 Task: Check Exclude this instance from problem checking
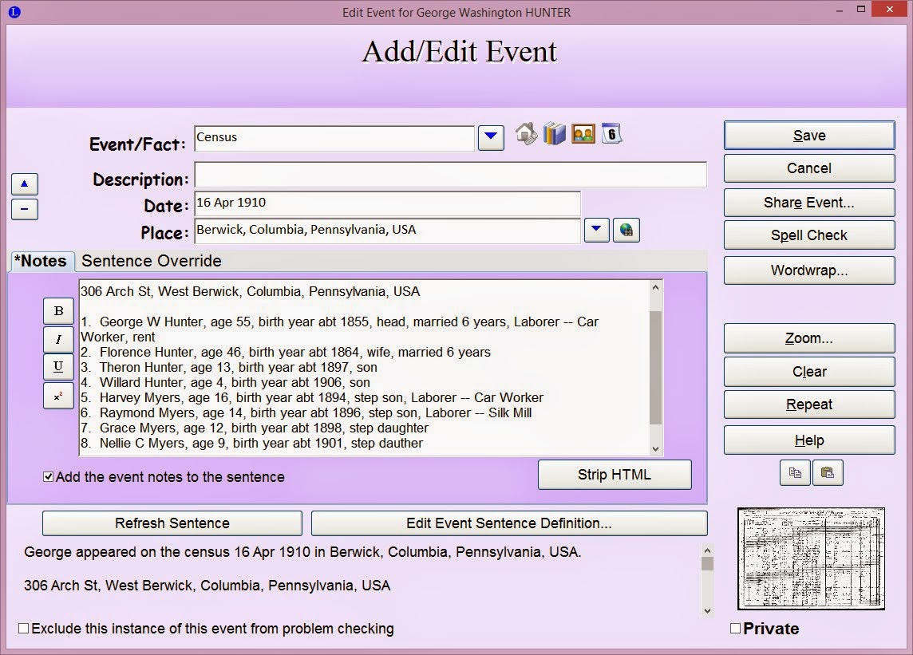point(23,628)
